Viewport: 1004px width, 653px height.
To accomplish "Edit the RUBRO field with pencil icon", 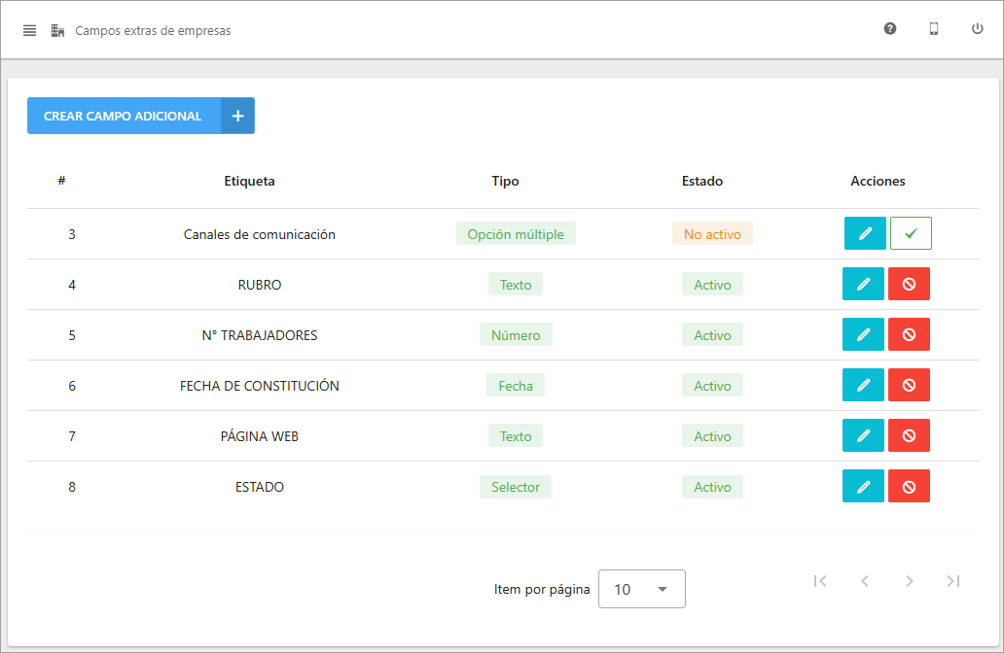I will (863, 284).
